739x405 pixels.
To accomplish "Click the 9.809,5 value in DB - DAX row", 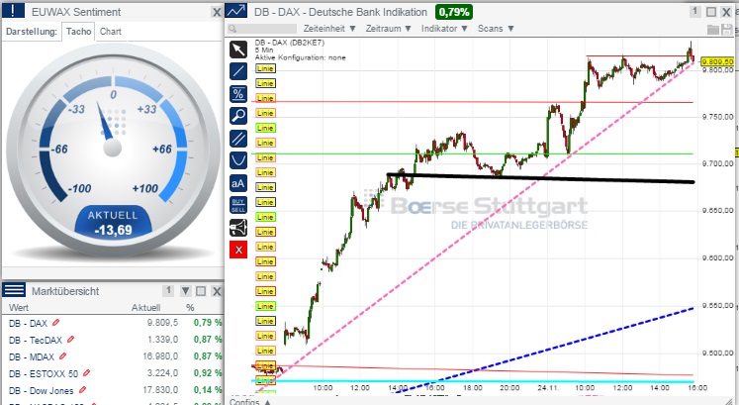I will pos(162,323).
